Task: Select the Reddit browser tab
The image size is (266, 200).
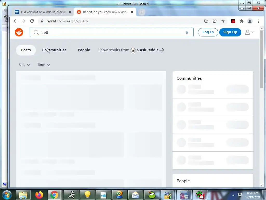Action: 105,12
